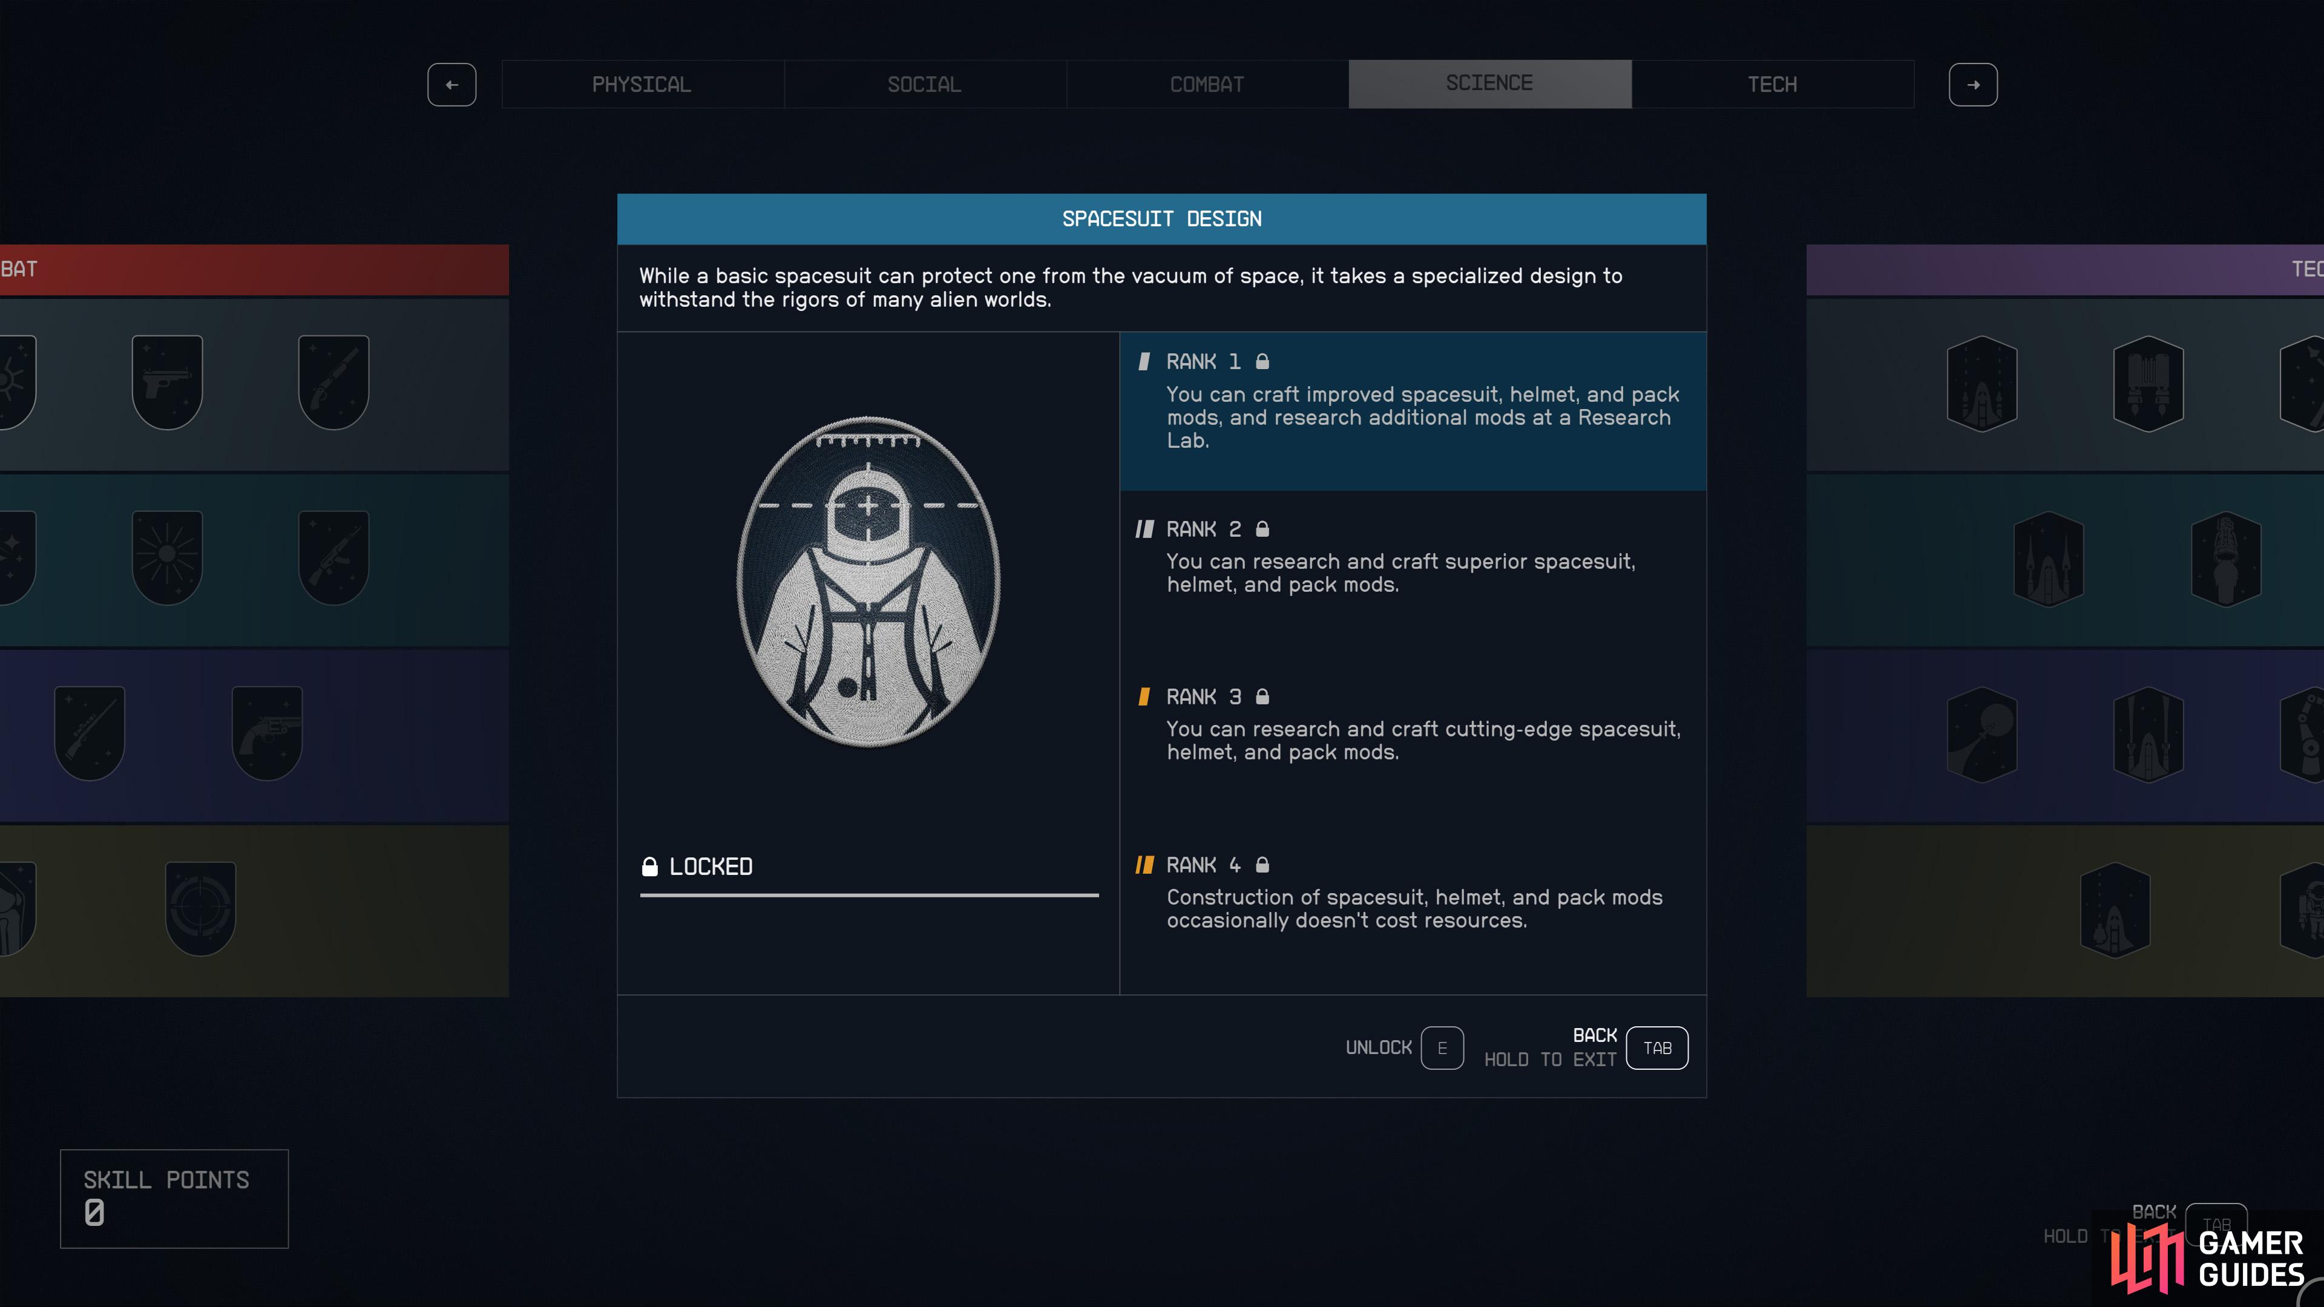Select the sunburst skill badge in Combat
Image resolution: width=2324 pixels, height=1307 pixels.
[x=167, y=557]
